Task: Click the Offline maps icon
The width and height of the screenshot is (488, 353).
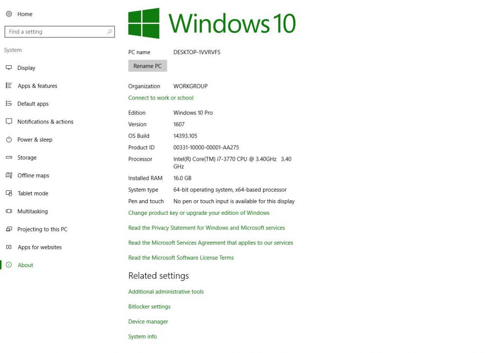Action: click(x=8, y=175)
